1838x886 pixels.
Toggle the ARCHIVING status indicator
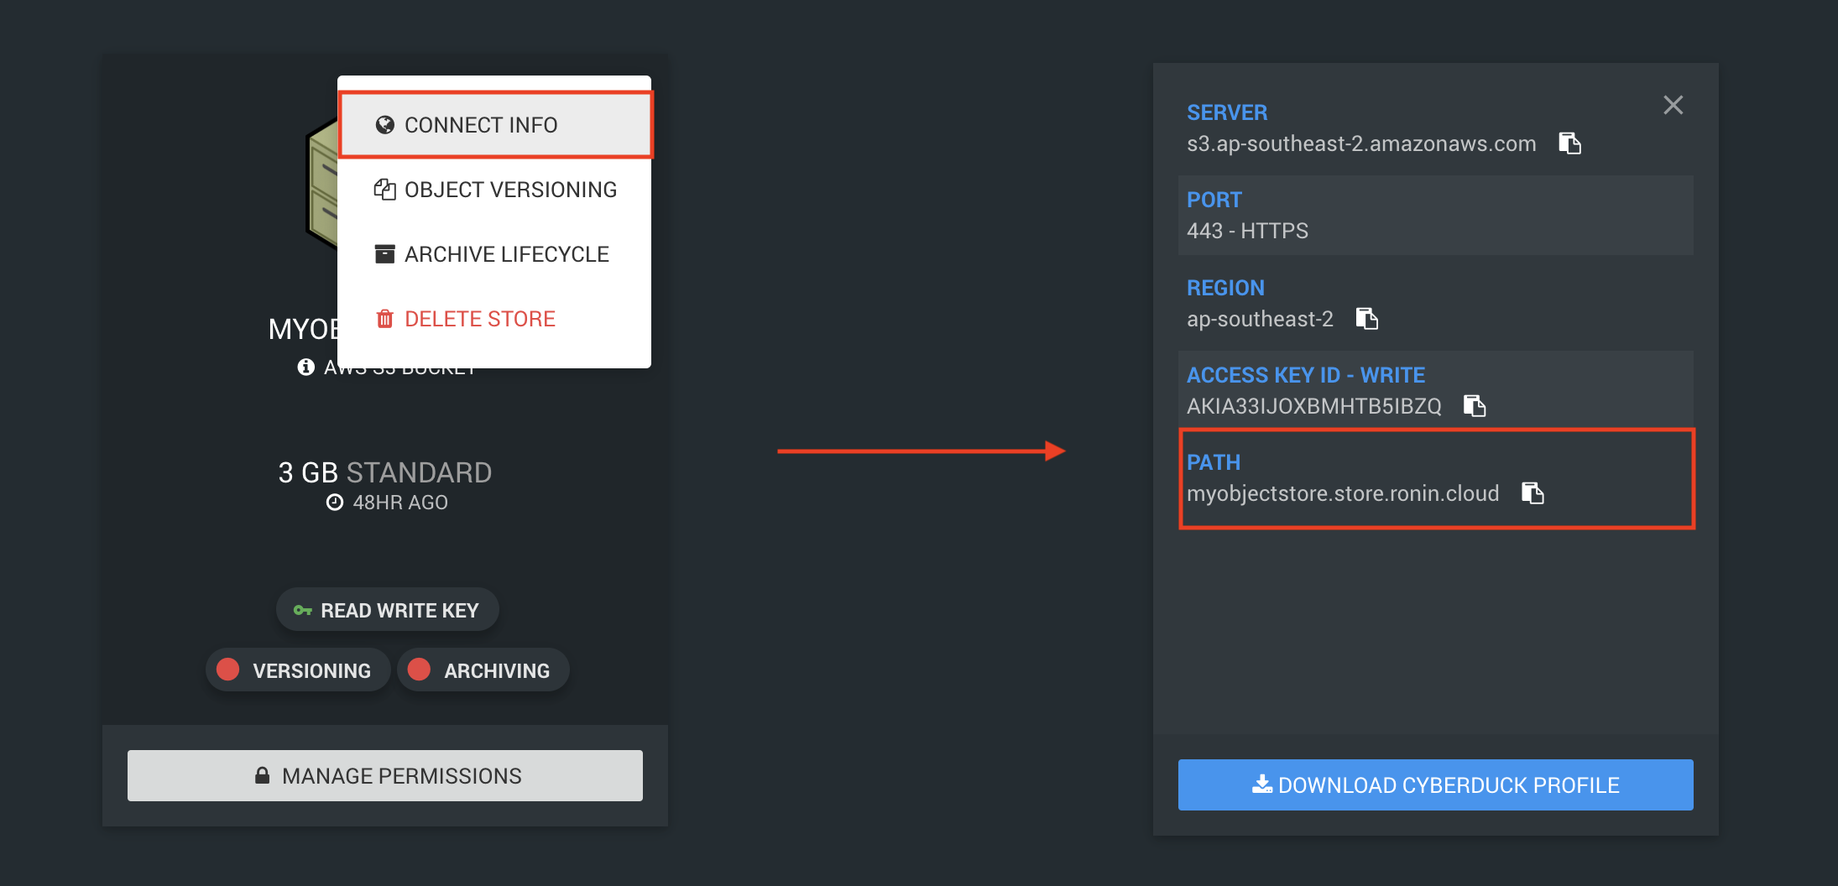pos(420,669)
